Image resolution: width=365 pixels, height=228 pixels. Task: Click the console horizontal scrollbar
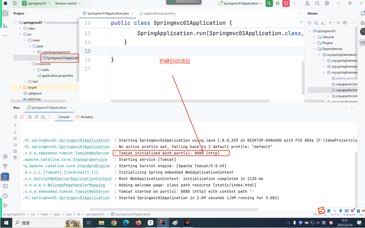[x=174, y=209]
